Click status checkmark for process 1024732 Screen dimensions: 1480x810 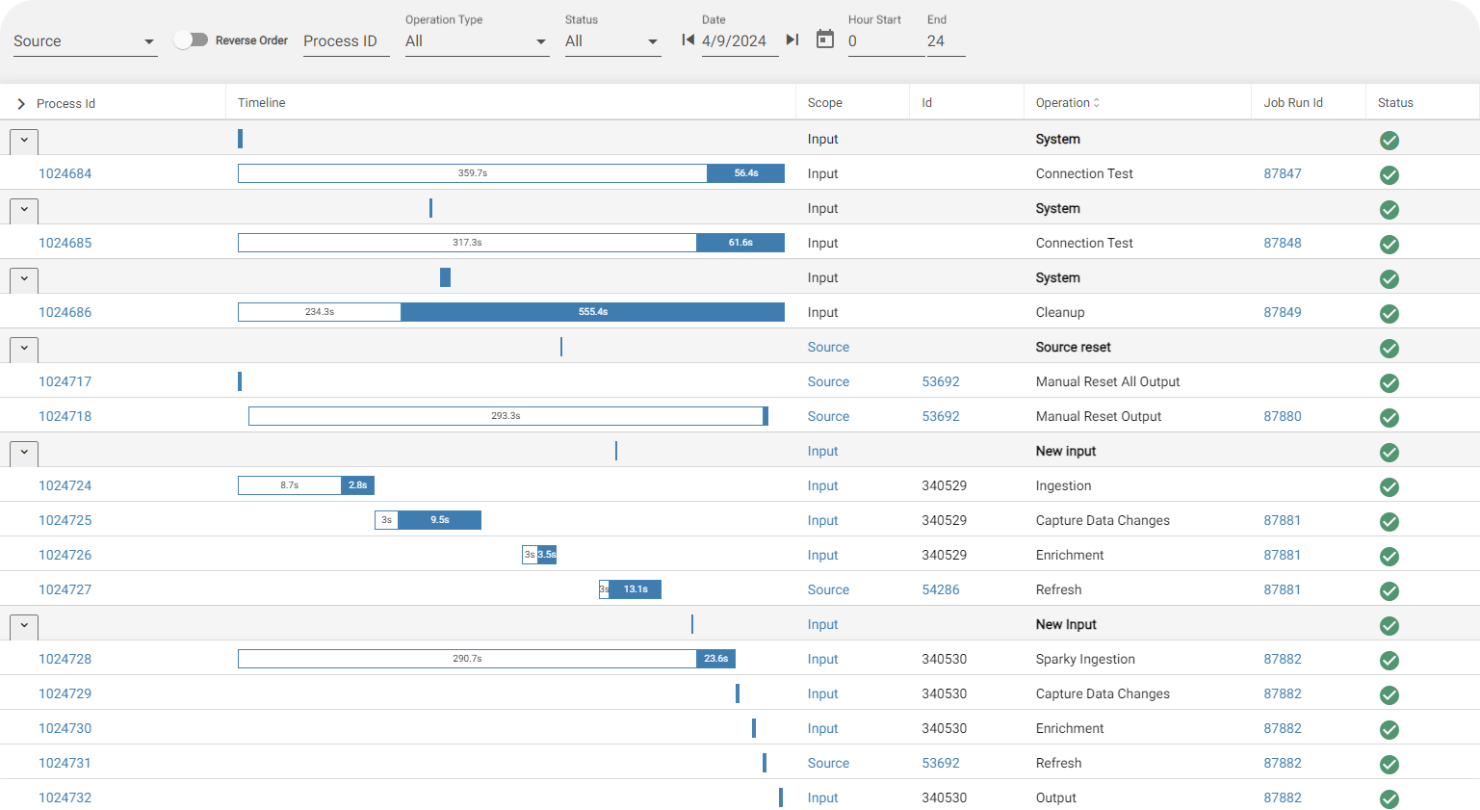(x=1389, y=798)
